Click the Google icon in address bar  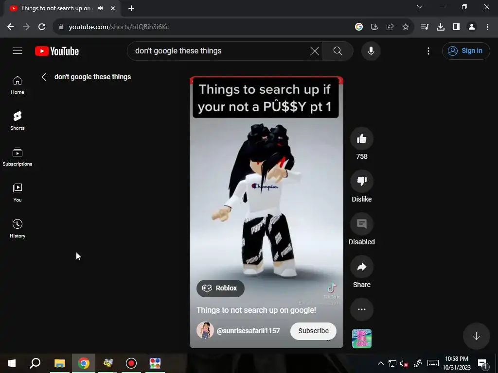click(358, 27)
